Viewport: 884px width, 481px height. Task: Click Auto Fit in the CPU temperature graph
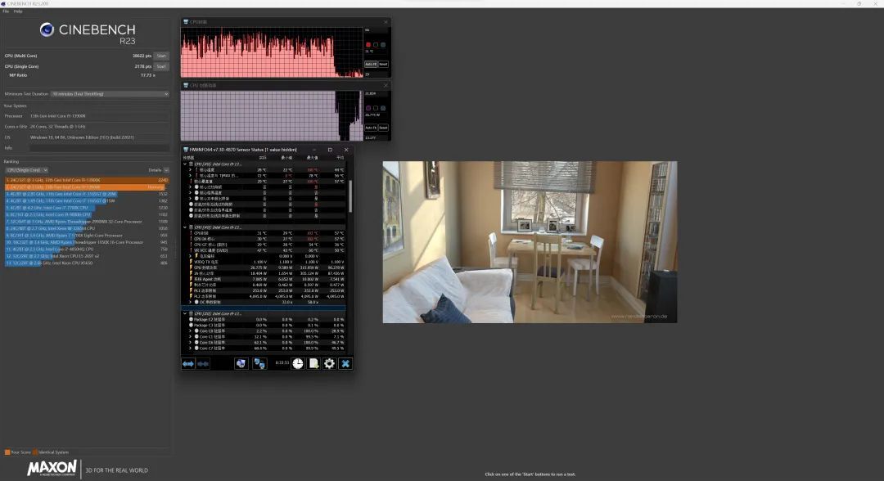pyautogui.click(x=370, y=64)
